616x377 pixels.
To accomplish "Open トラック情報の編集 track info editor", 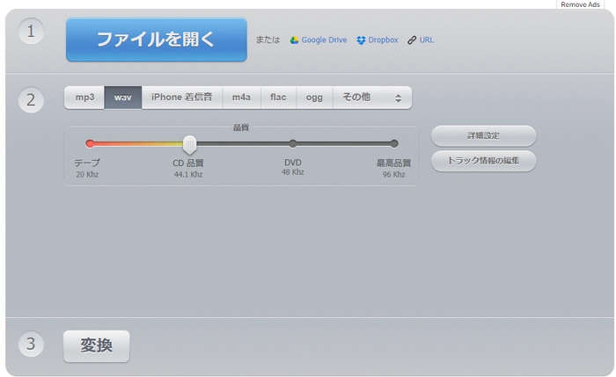I will click(x=483, y=161).
